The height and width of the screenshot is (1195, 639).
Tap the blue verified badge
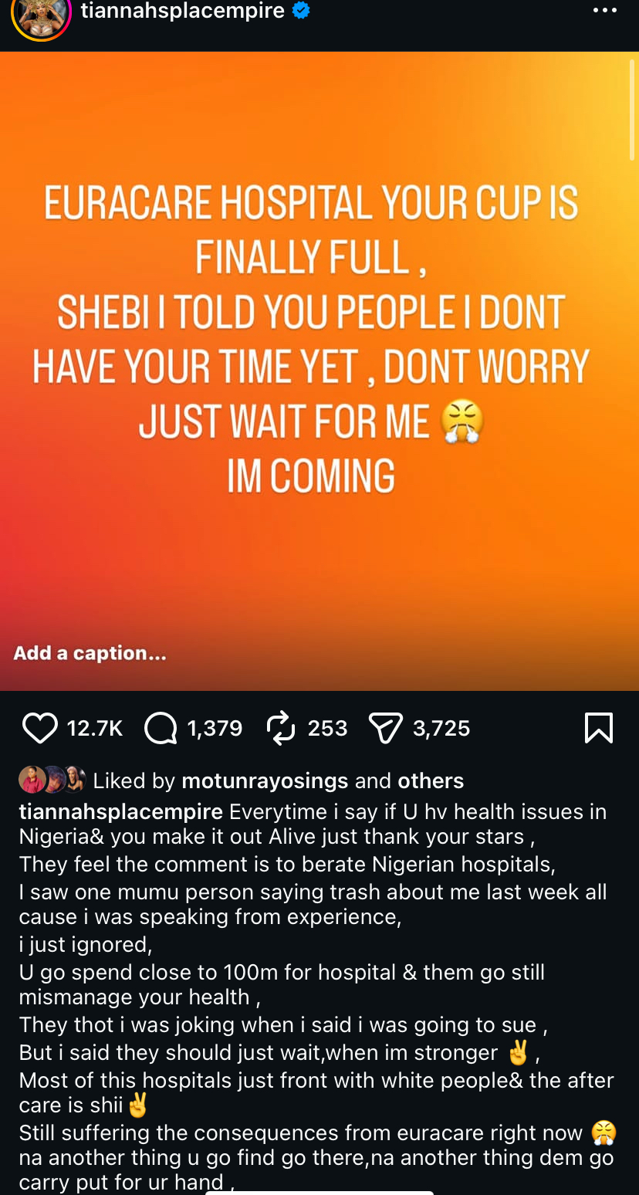[x=302, y=11]
